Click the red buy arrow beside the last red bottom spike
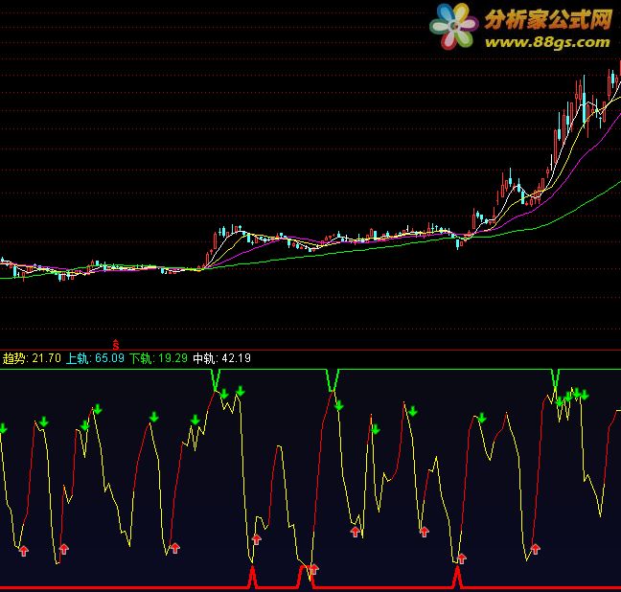Viewport: 621px width, 592px height. (461, 558)
